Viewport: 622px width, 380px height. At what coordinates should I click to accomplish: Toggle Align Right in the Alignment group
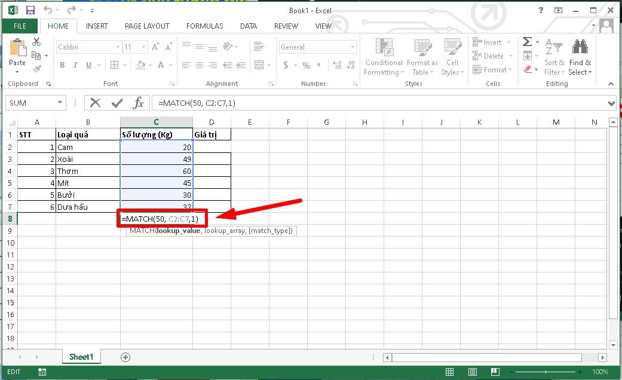[x=213, y=65]
